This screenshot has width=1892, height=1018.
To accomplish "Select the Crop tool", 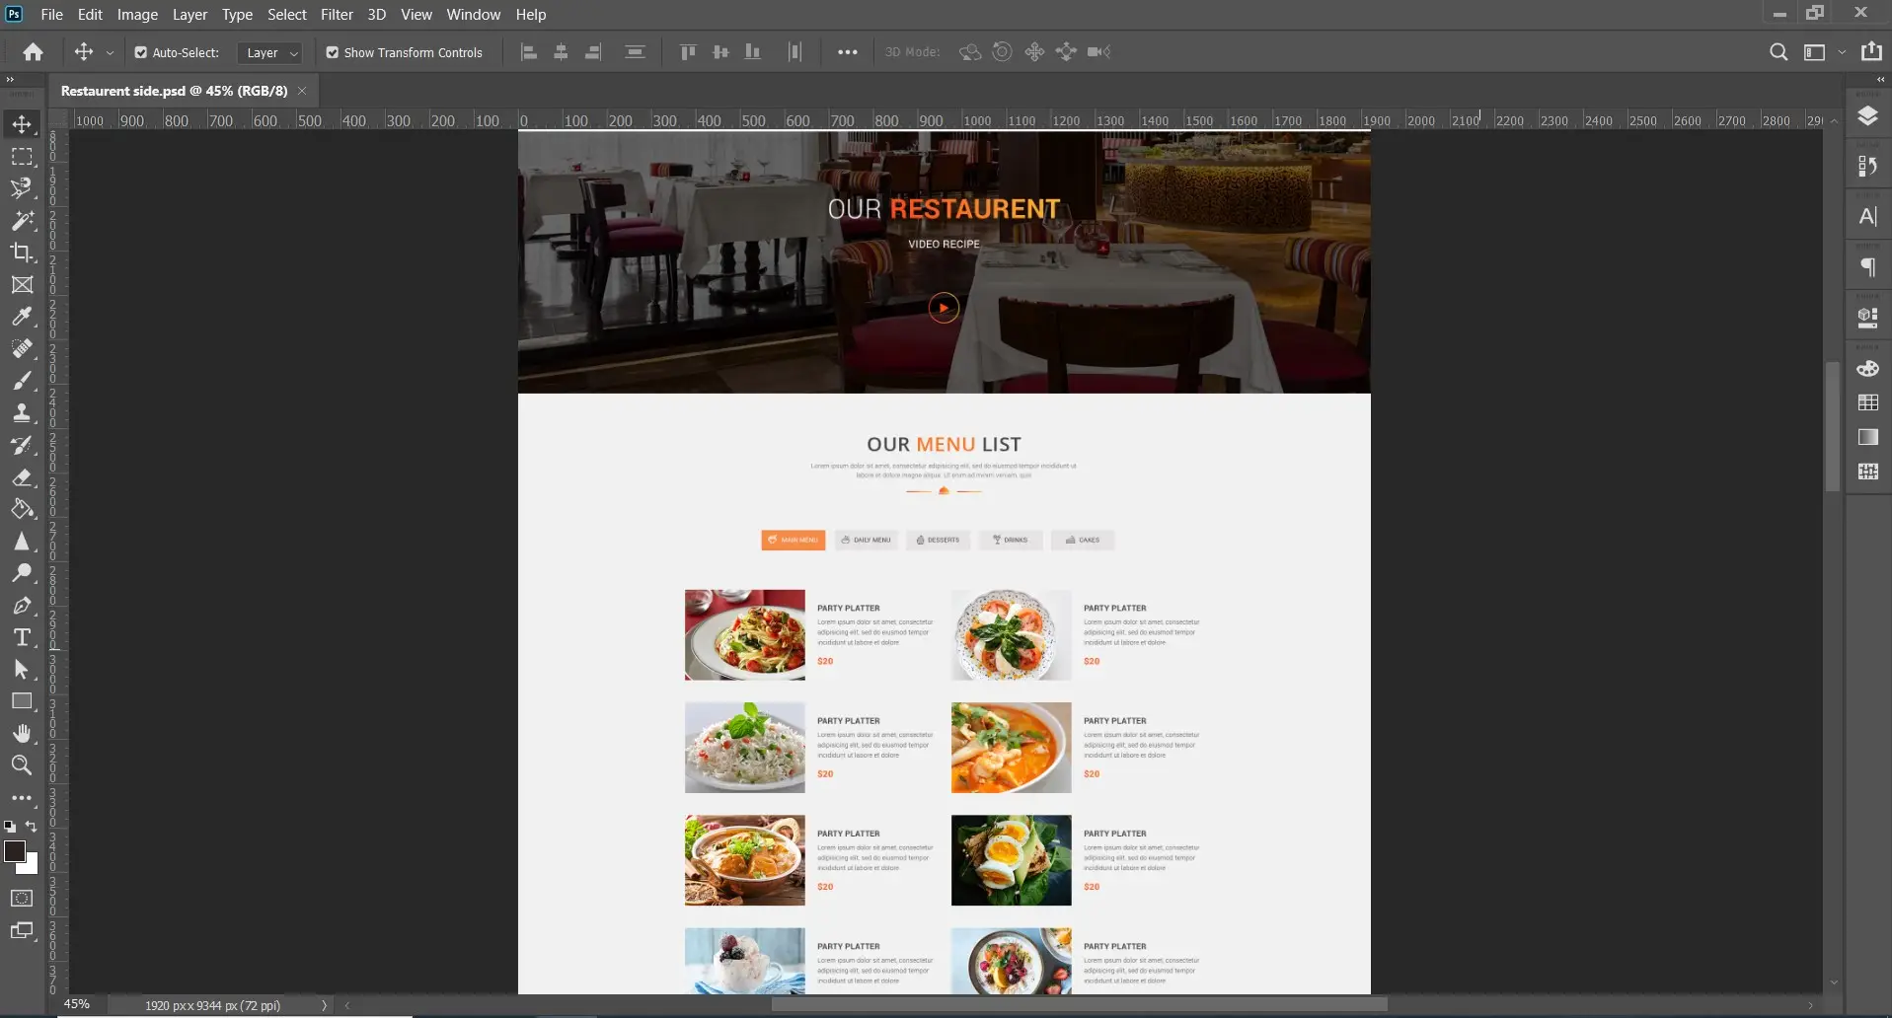I will pyautogui.click(x=22, y=253).
